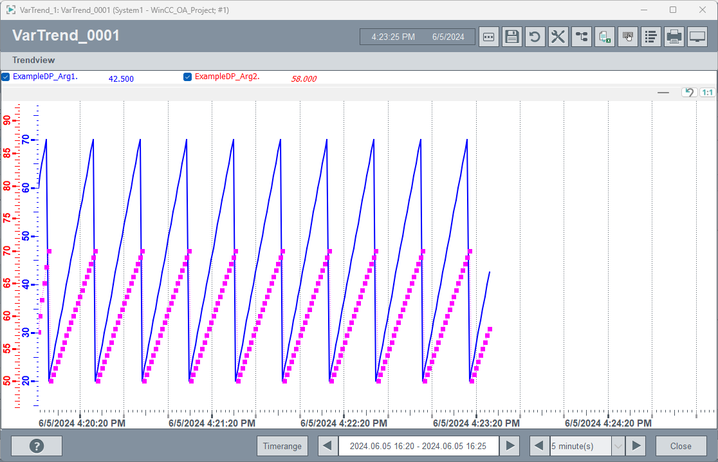This screenshot has height=462, width=718.
Task: Uncheck the ExampleDP_Arg2. curve checkbox
Action: point(188,77)
